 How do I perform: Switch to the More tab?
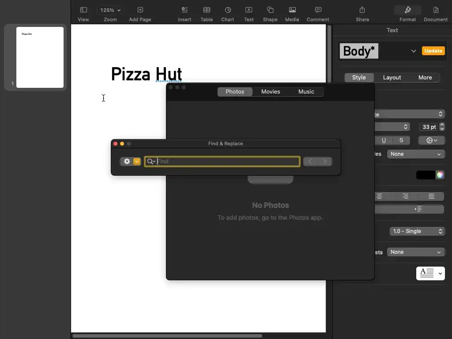tap(425, 78)
